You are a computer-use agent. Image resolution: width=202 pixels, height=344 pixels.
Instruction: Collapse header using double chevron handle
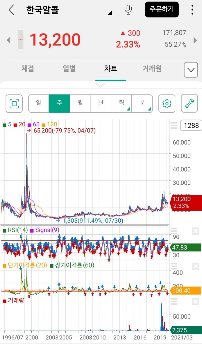[101, 85]
